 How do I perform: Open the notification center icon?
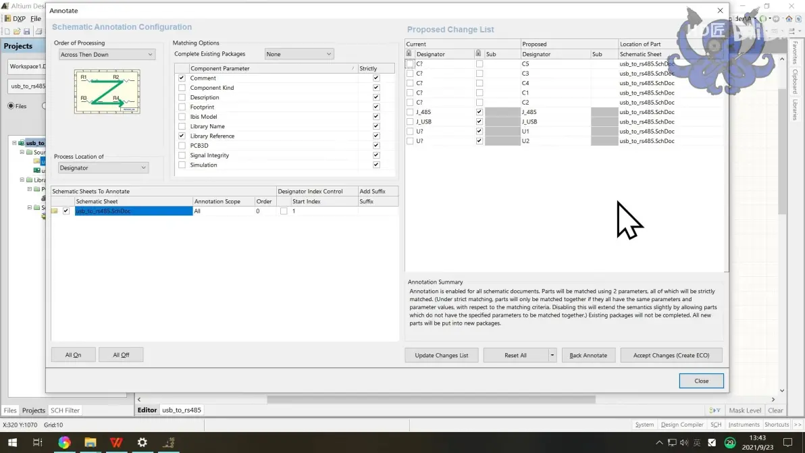[787, 442]
